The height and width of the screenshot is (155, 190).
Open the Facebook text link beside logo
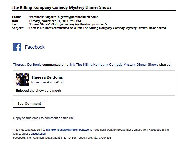click(35, 47)
